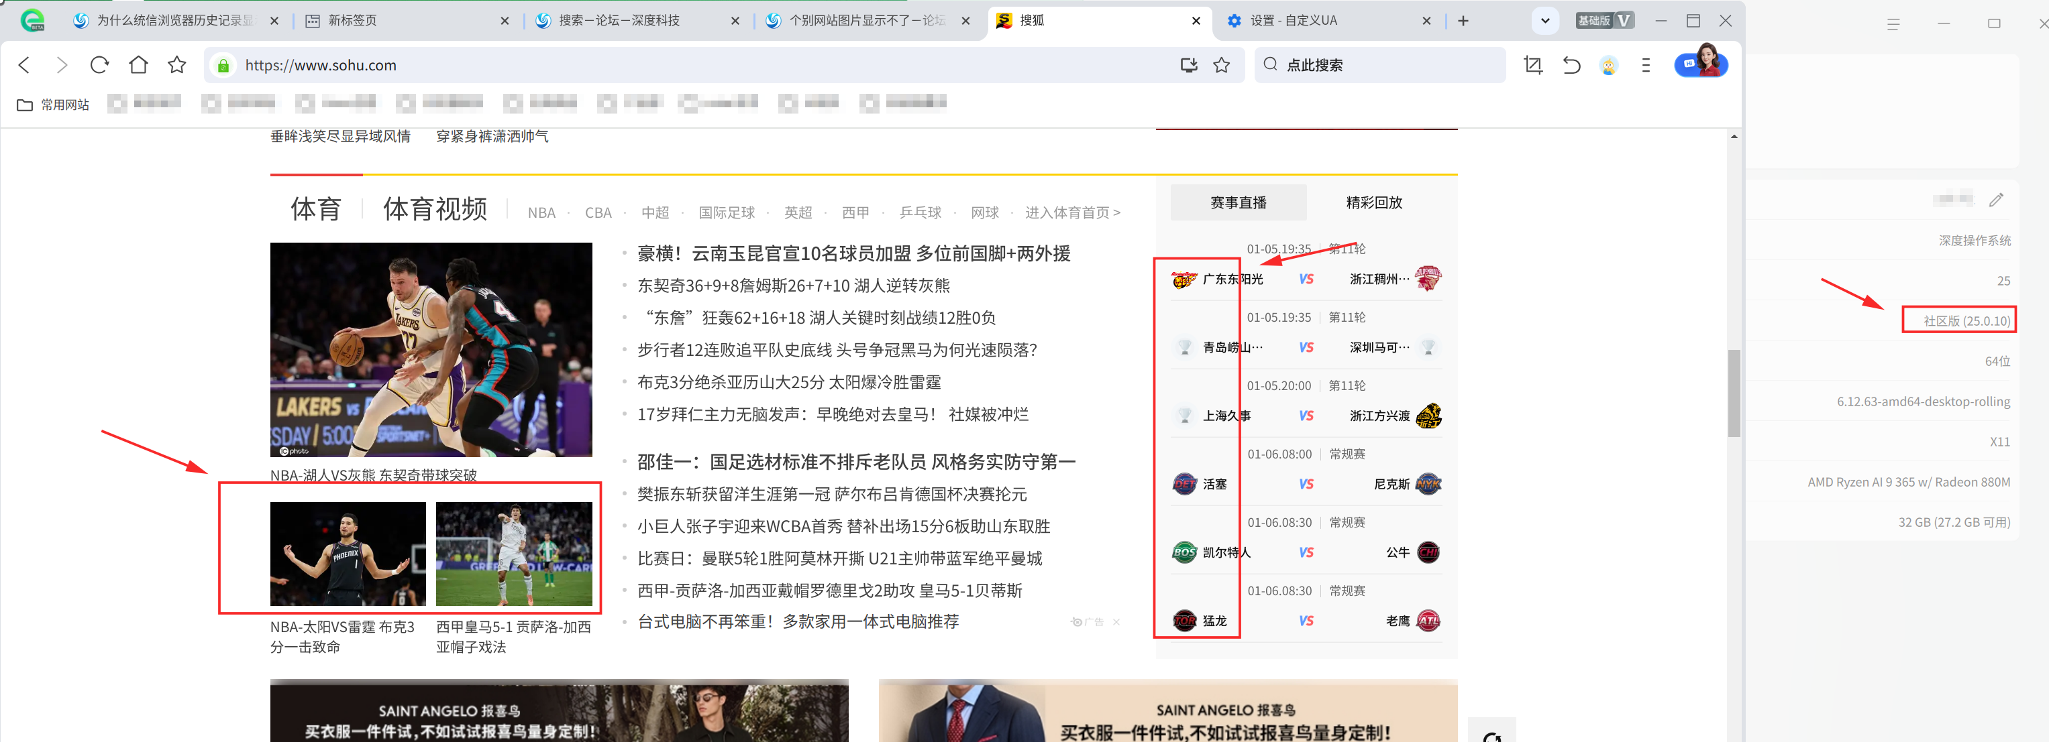
Task: Open the hamburger menu in system info window
Action: pyautogui.click(x=1893, y=24)
